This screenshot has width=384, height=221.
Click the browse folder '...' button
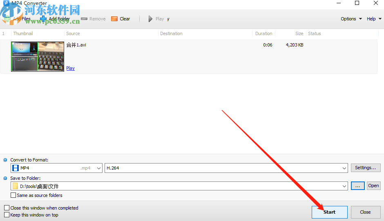(358, 186)
